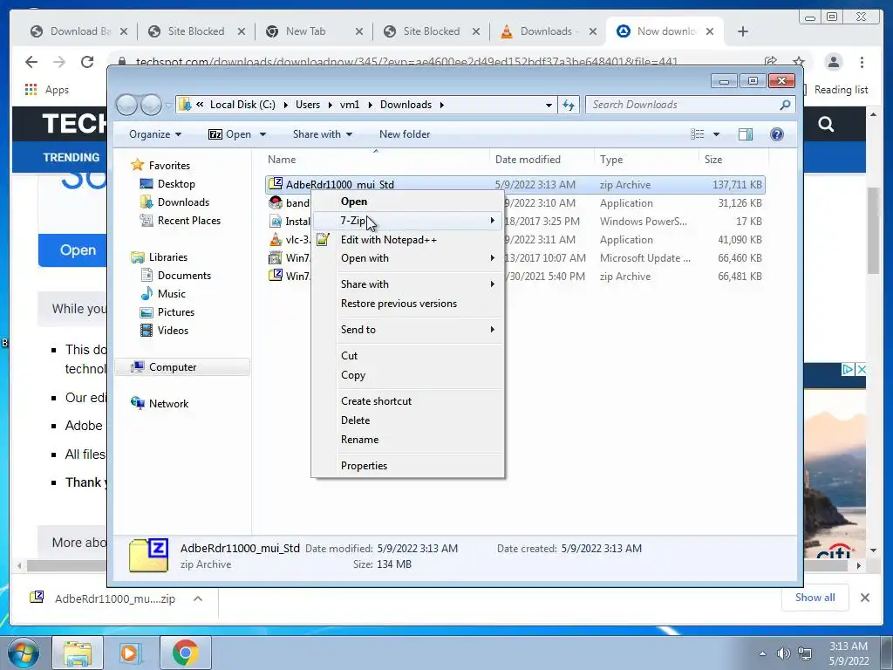Open a new Chrome tab with plus
The width and height of the screenshot is (893, 670).
[743, 31]
